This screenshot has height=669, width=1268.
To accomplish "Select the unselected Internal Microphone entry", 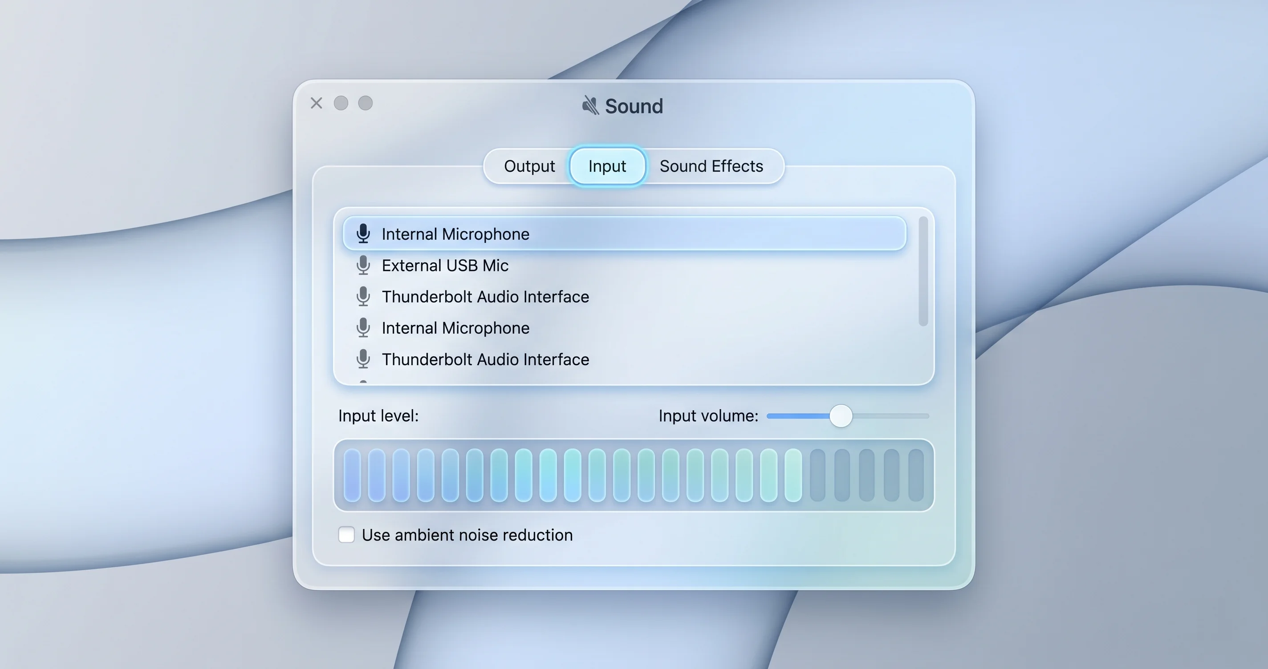I will pos(624,328).
